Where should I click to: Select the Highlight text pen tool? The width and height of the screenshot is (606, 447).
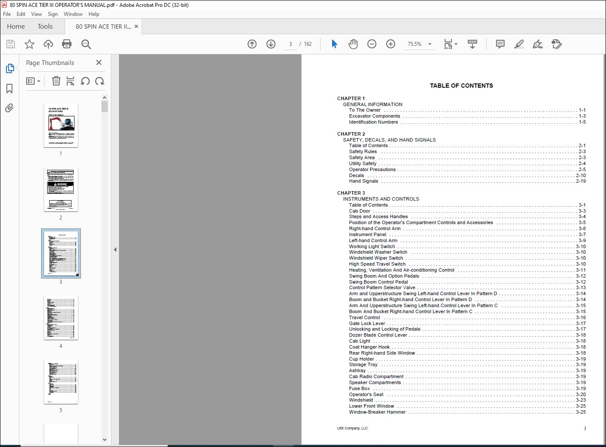pos(519,44)
